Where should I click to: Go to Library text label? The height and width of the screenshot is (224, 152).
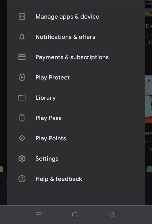point(46,98)
